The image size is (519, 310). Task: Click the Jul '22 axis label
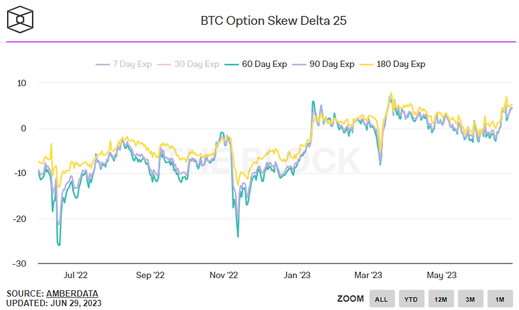point(75,276)
